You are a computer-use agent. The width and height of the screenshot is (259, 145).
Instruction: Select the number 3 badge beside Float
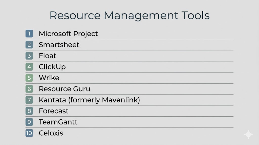click(29, 56)
